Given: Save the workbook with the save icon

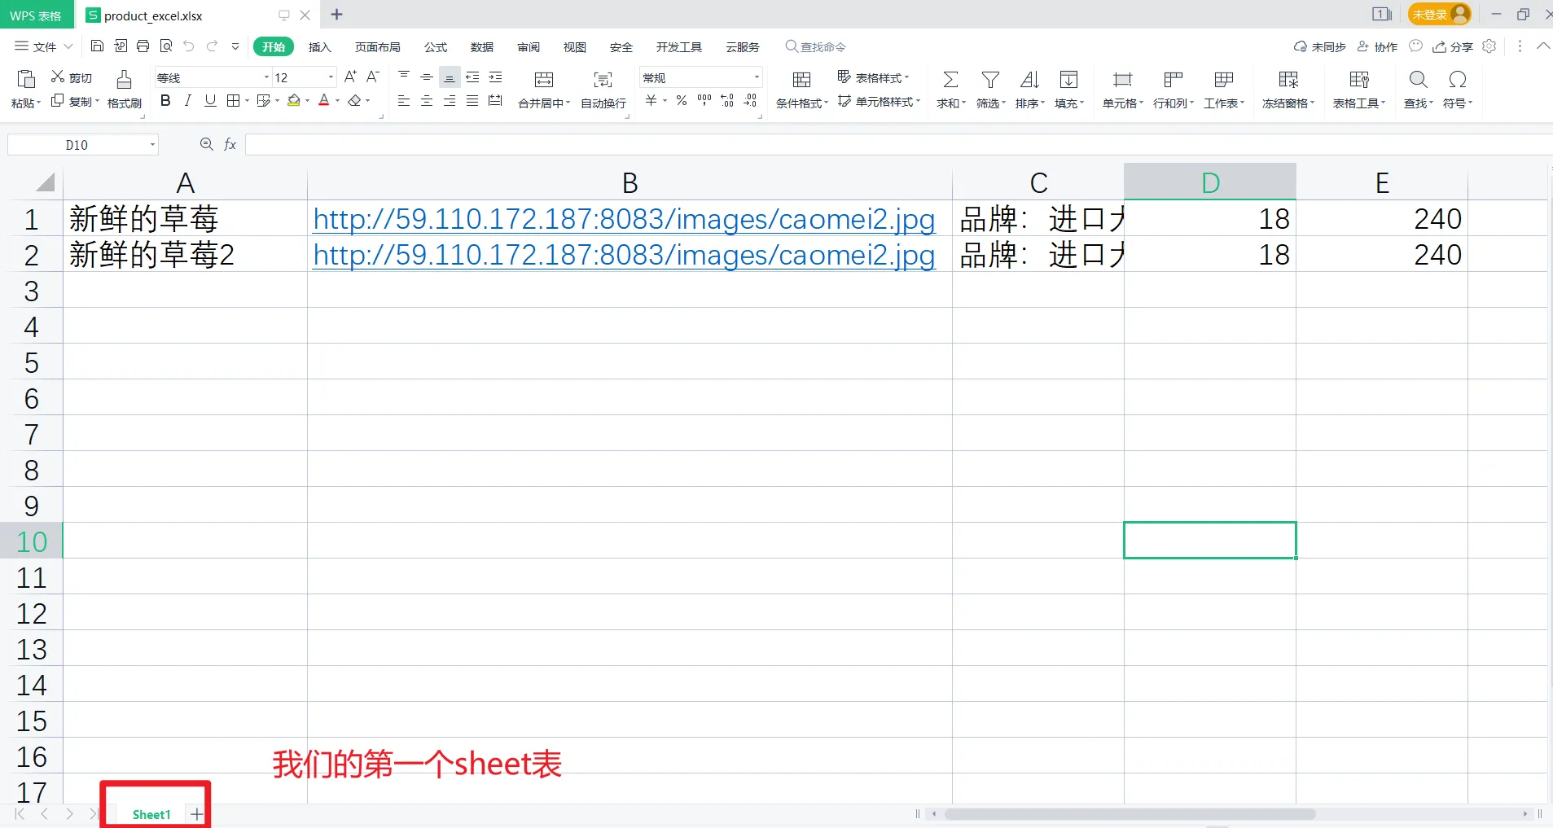Looking at the screenshot, I should point(97,46).
